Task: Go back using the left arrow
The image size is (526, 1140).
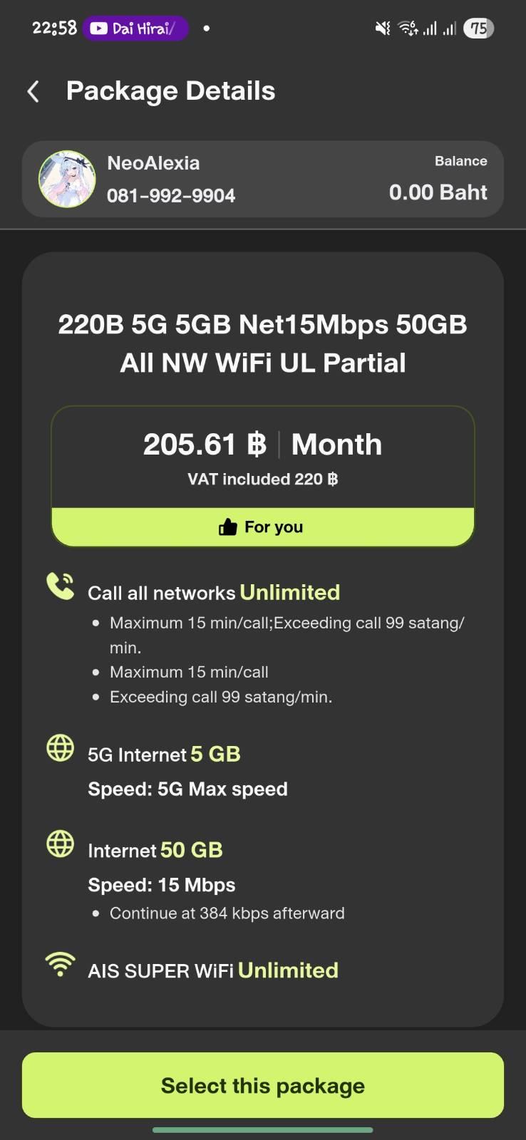Action: point(33,91)
